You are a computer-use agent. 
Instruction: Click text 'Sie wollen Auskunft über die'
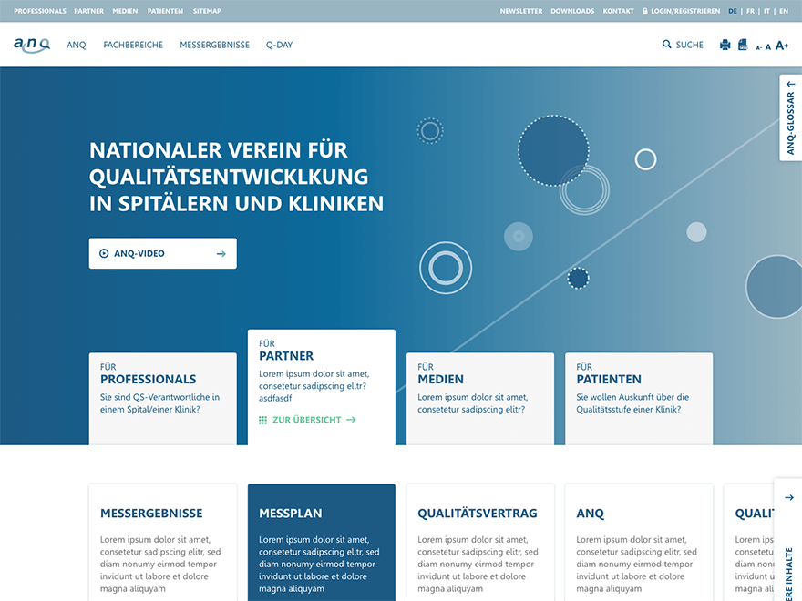[x=632, y=397]
